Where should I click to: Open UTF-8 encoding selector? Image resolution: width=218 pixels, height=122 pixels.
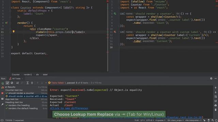tap(150, 120)
